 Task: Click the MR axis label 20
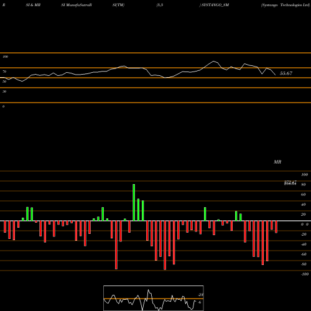click(x=304, y=215)
